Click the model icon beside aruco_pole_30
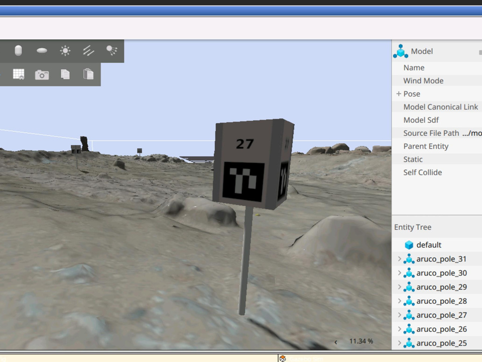Viewport: 482px width, 362px height. click(x=409, y=273)
